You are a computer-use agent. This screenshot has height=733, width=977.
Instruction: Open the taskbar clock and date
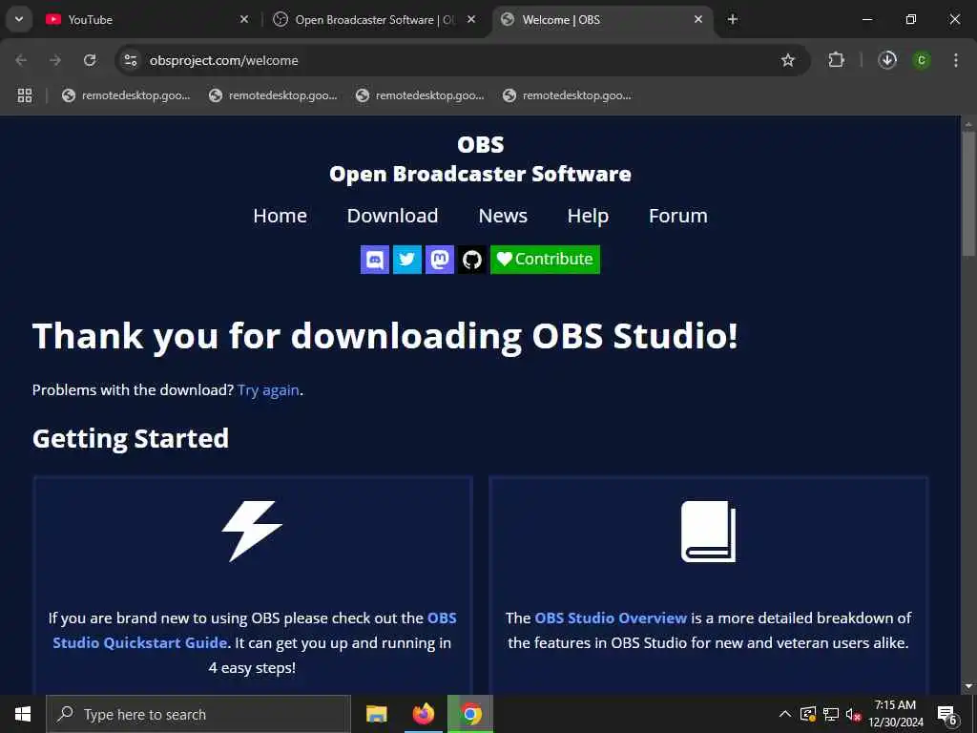point(895,714)
